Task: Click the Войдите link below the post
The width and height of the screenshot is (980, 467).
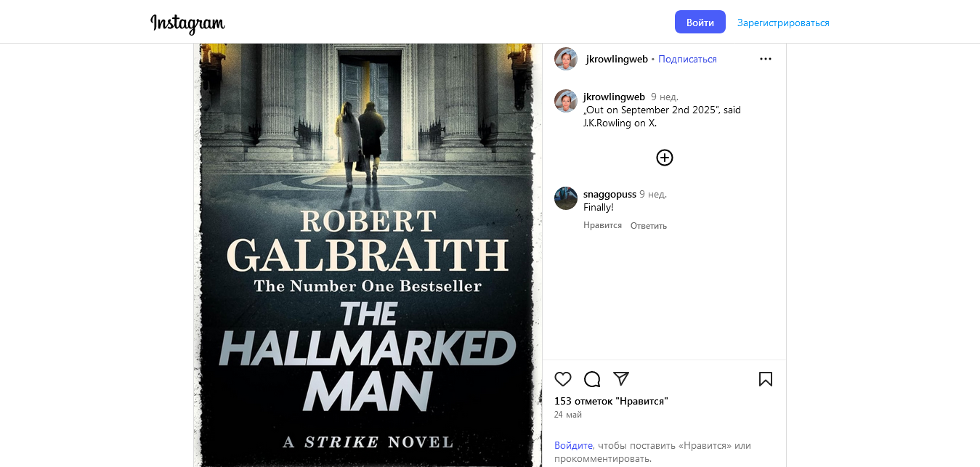Action: click(x=574, y=445)
